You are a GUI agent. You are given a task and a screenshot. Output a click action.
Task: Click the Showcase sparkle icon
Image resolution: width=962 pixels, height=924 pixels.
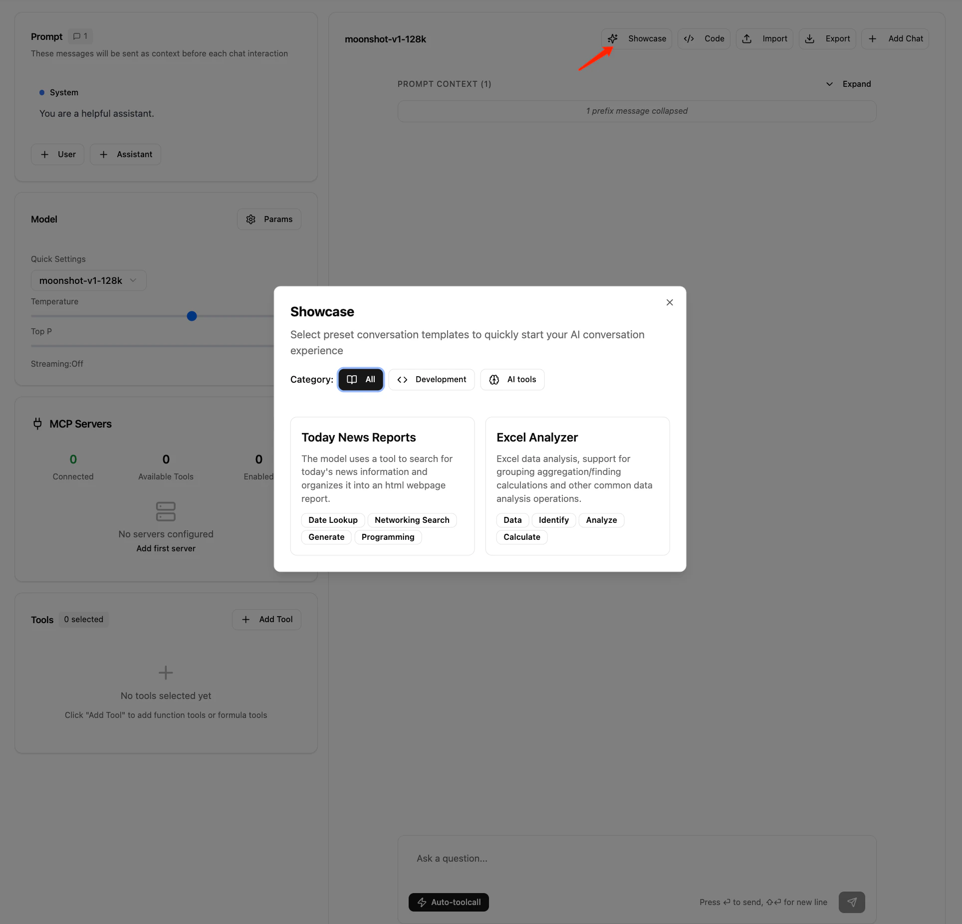[613, 39]
